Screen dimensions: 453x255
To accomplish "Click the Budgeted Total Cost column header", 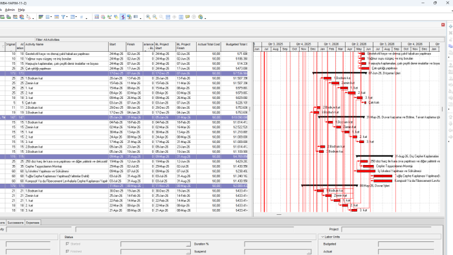I will click(x=234, y=47).
